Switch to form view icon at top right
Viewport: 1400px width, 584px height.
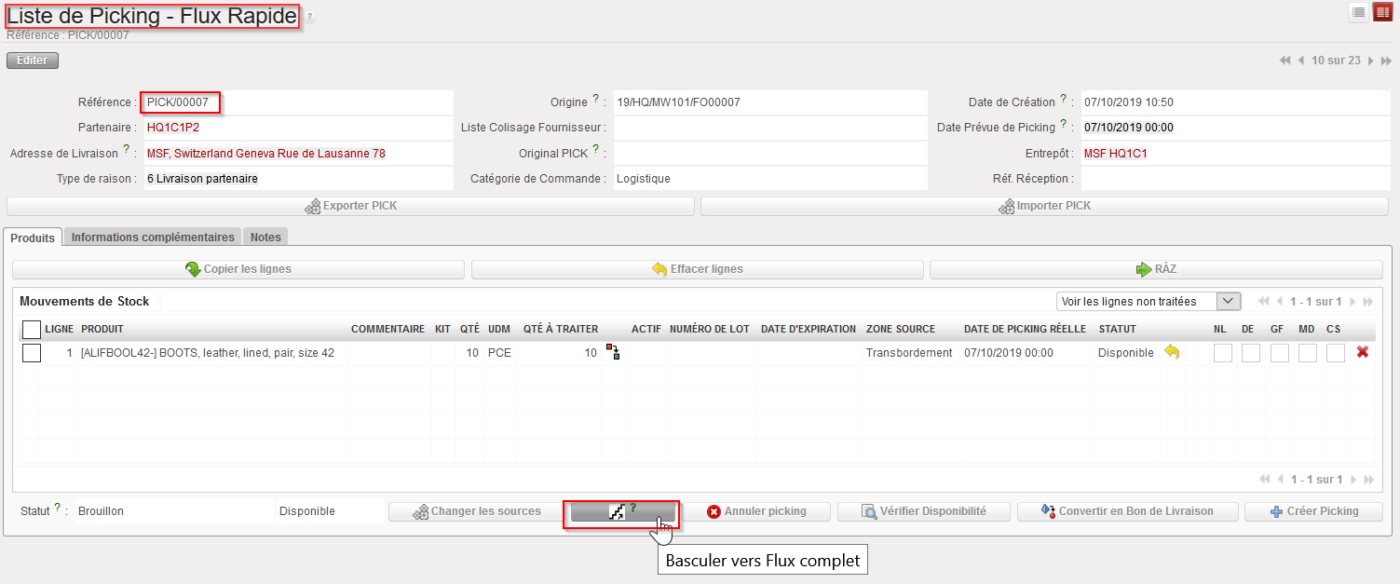pos(1382,12)
